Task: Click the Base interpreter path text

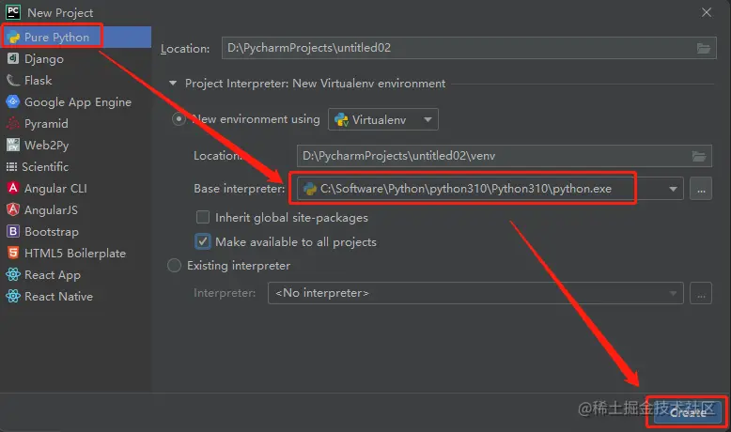Action: (466, 189)
